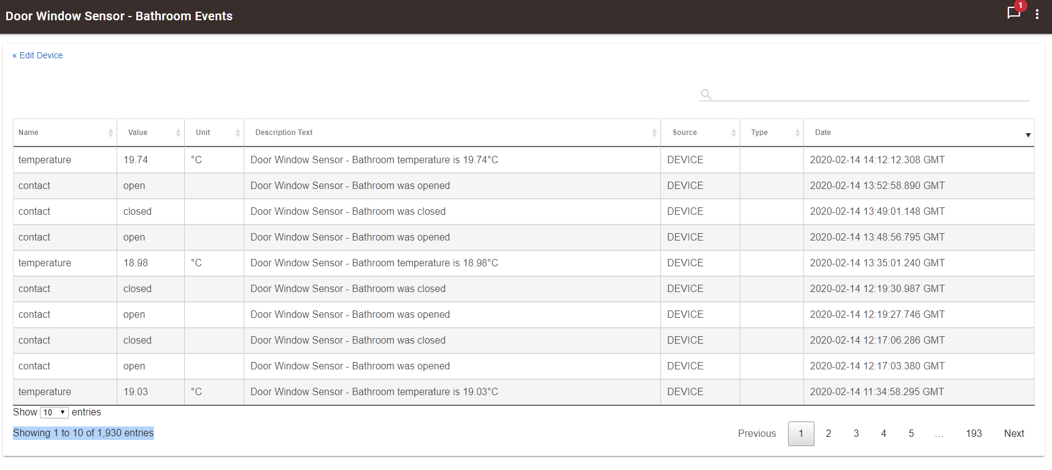
Task: Sort table by Name column arrows
Action: pos(110,133)
